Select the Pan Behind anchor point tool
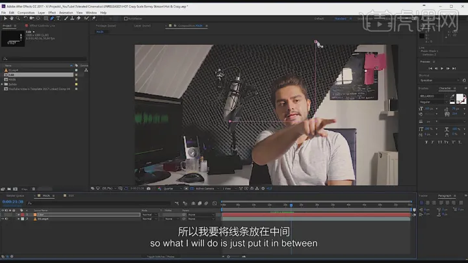Viewport: 468px width, 263px height. 38,18
